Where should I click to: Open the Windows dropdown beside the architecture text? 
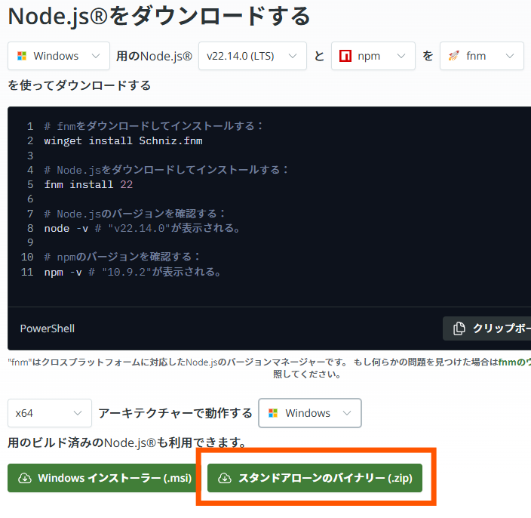310,413
